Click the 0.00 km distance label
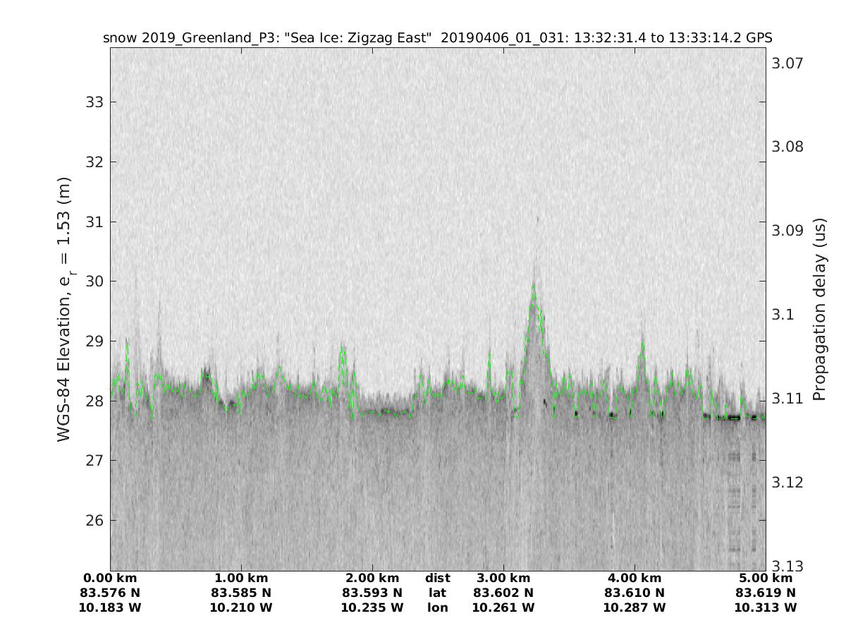The width and height of the screenshot is (846, 635). click(x=110, y=579)
